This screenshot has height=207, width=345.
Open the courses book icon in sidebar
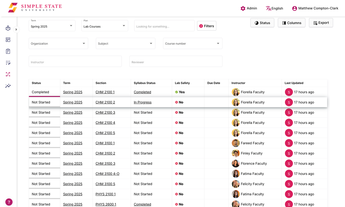tap(8, 28)
